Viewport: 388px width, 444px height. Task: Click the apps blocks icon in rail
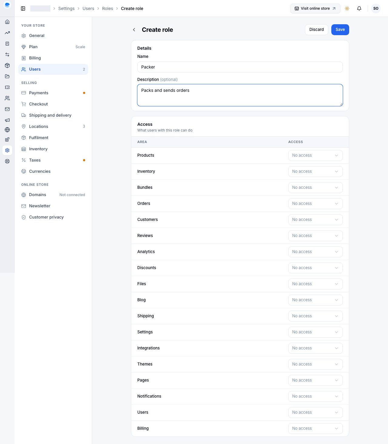(x=7, y=139)
